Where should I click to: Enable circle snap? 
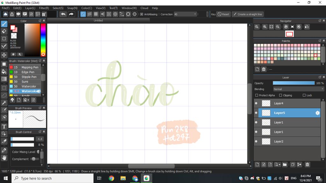tap(115, 14)
